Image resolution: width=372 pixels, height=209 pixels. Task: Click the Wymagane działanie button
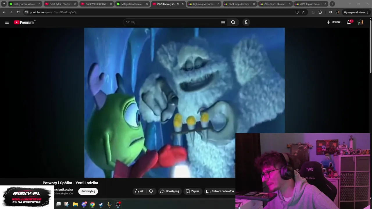355,12
